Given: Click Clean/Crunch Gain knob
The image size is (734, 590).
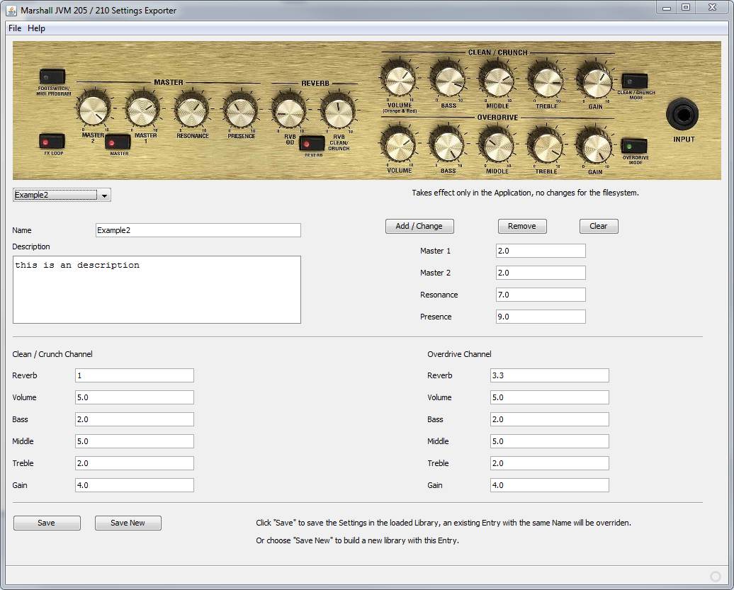Looking at the screenshot, I should 595,82.
